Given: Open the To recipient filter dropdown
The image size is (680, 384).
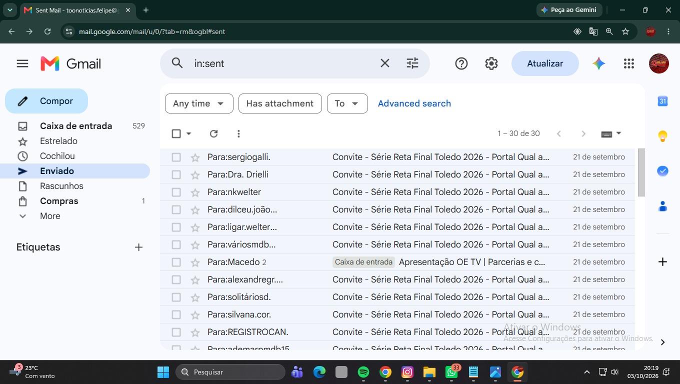Looking at the screenshot, I should click(x=347, y=103).
